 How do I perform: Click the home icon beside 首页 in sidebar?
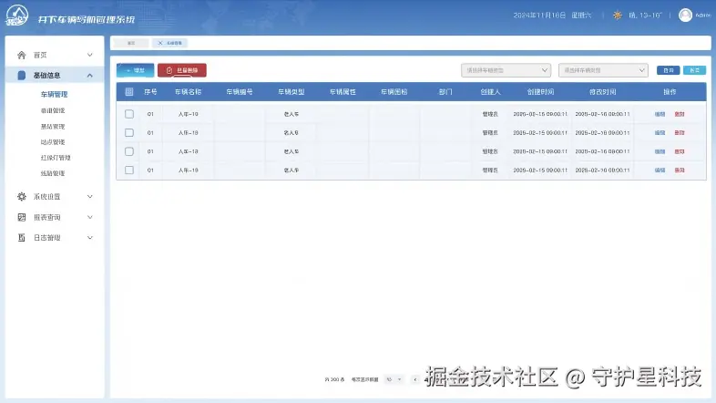22,55
